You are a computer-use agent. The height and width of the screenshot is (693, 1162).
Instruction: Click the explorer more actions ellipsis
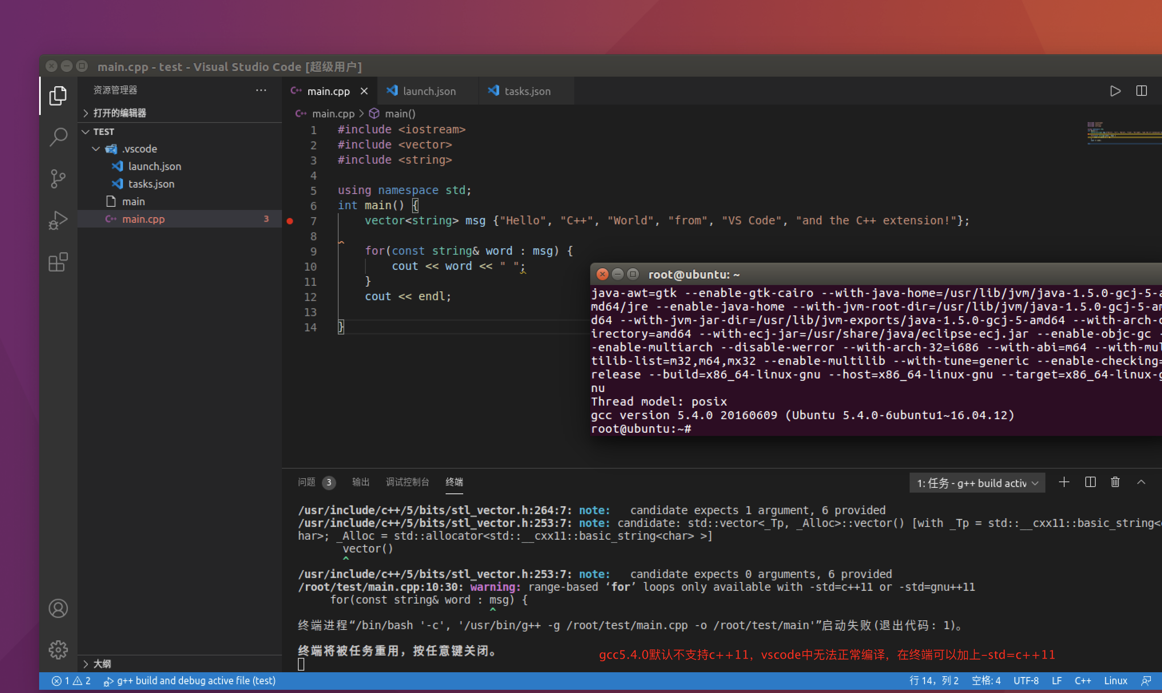click(x=261, y=90)
